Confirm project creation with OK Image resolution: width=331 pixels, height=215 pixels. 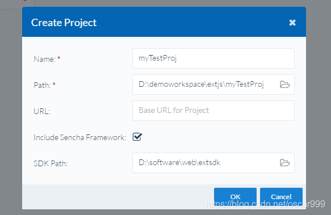(x=236, y=197)
